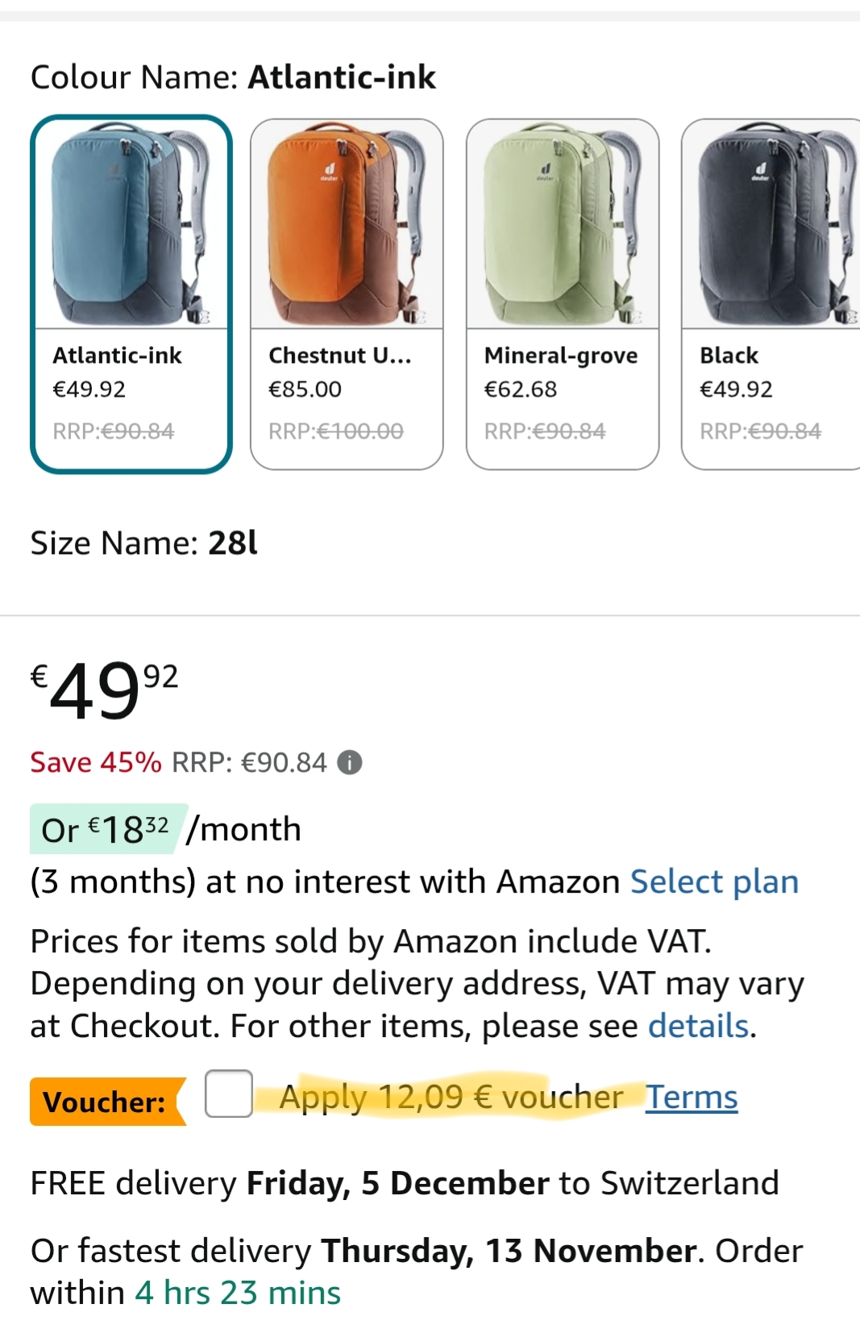Tick the 12,09 € voucher checkbox
860x1325 pixels.
tap(229, 1094)
